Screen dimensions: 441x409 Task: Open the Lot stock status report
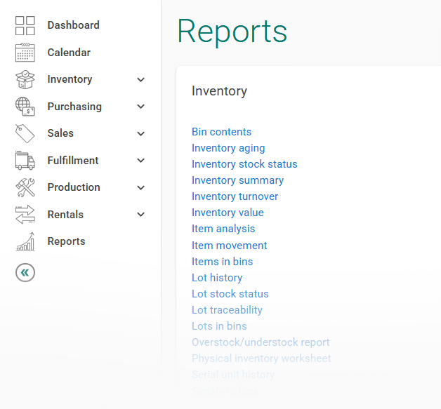(x=230, y=294)
